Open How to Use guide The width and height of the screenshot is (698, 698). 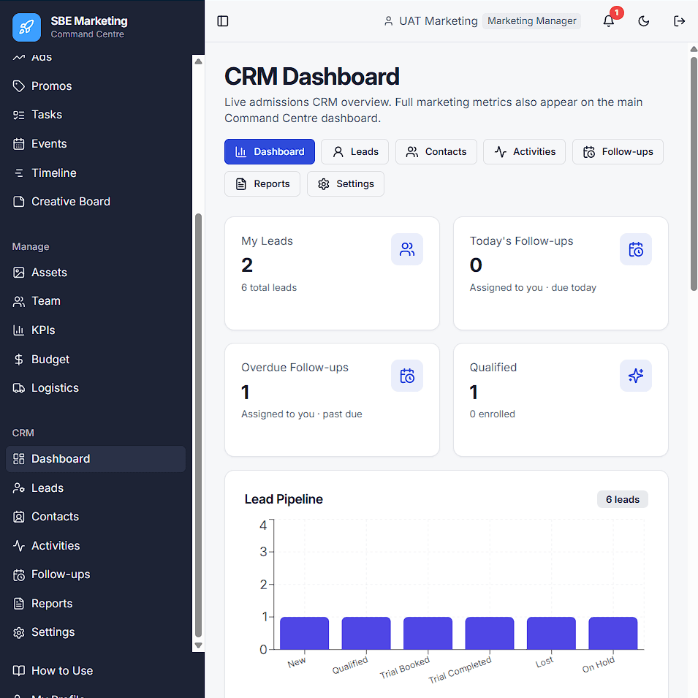point(96,671)
